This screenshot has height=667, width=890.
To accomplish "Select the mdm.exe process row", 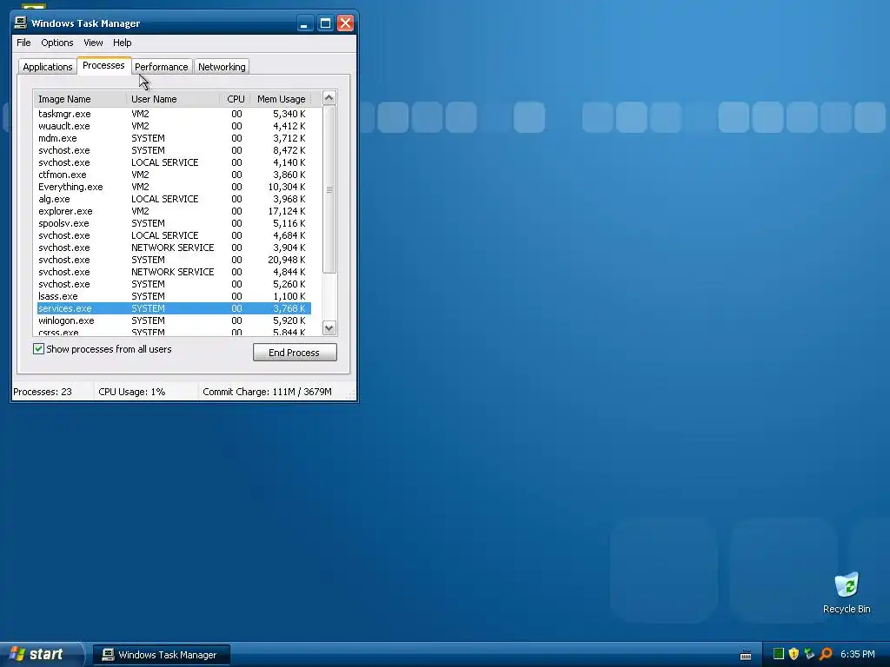I will point(174,138).
